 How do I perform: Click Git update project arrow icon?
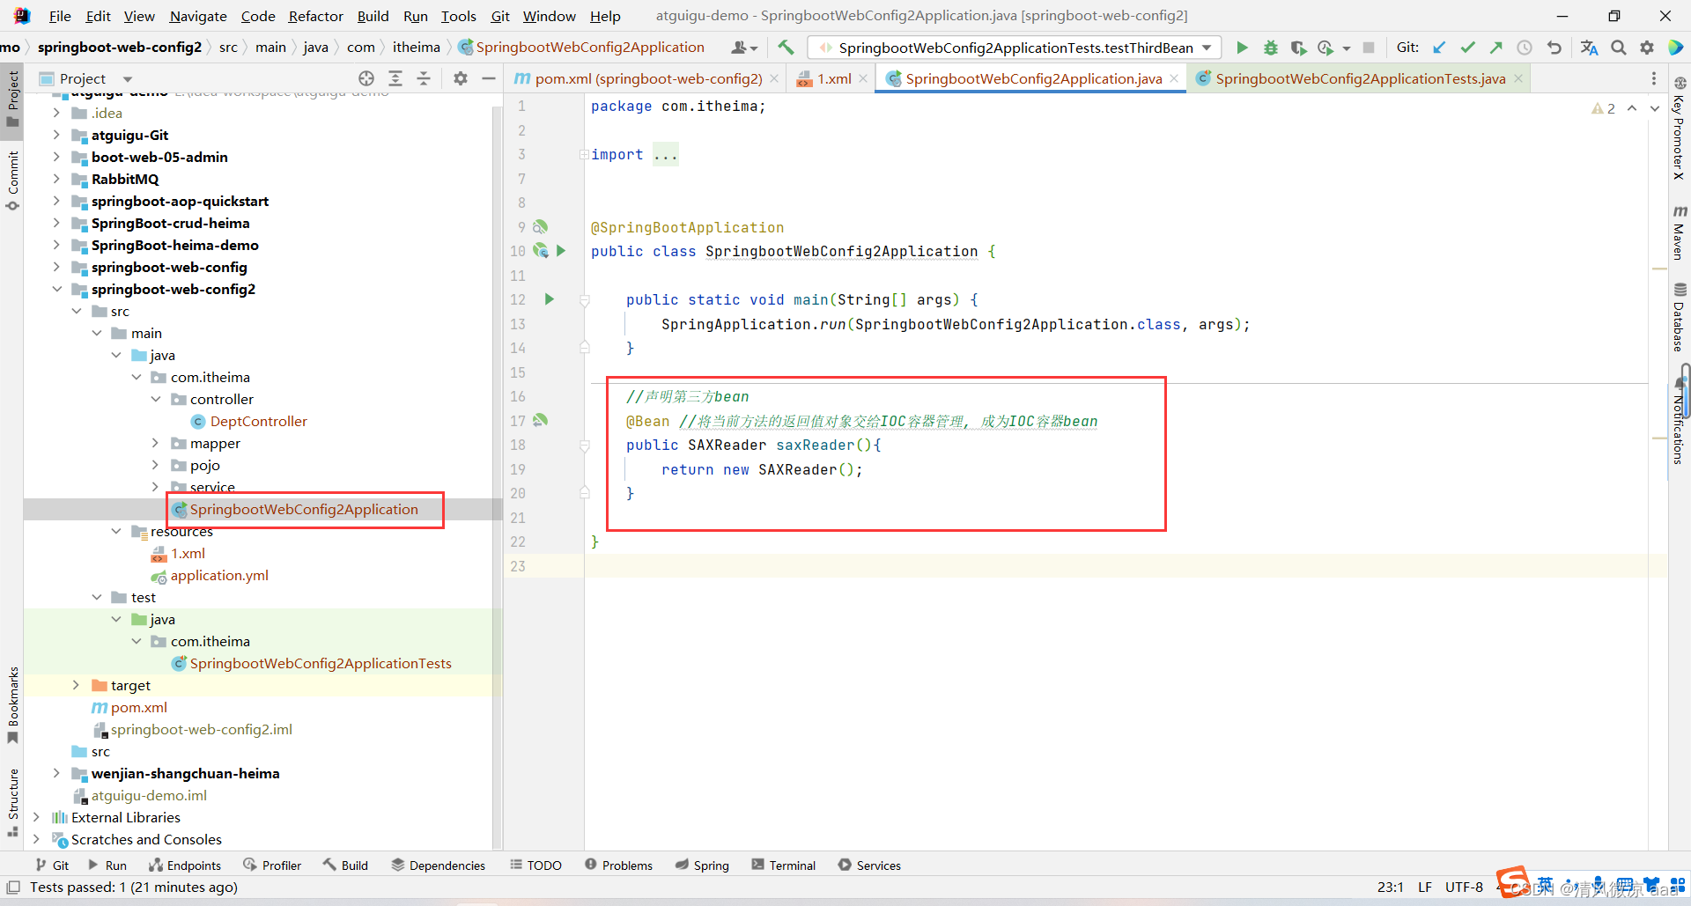point(1439,48)
